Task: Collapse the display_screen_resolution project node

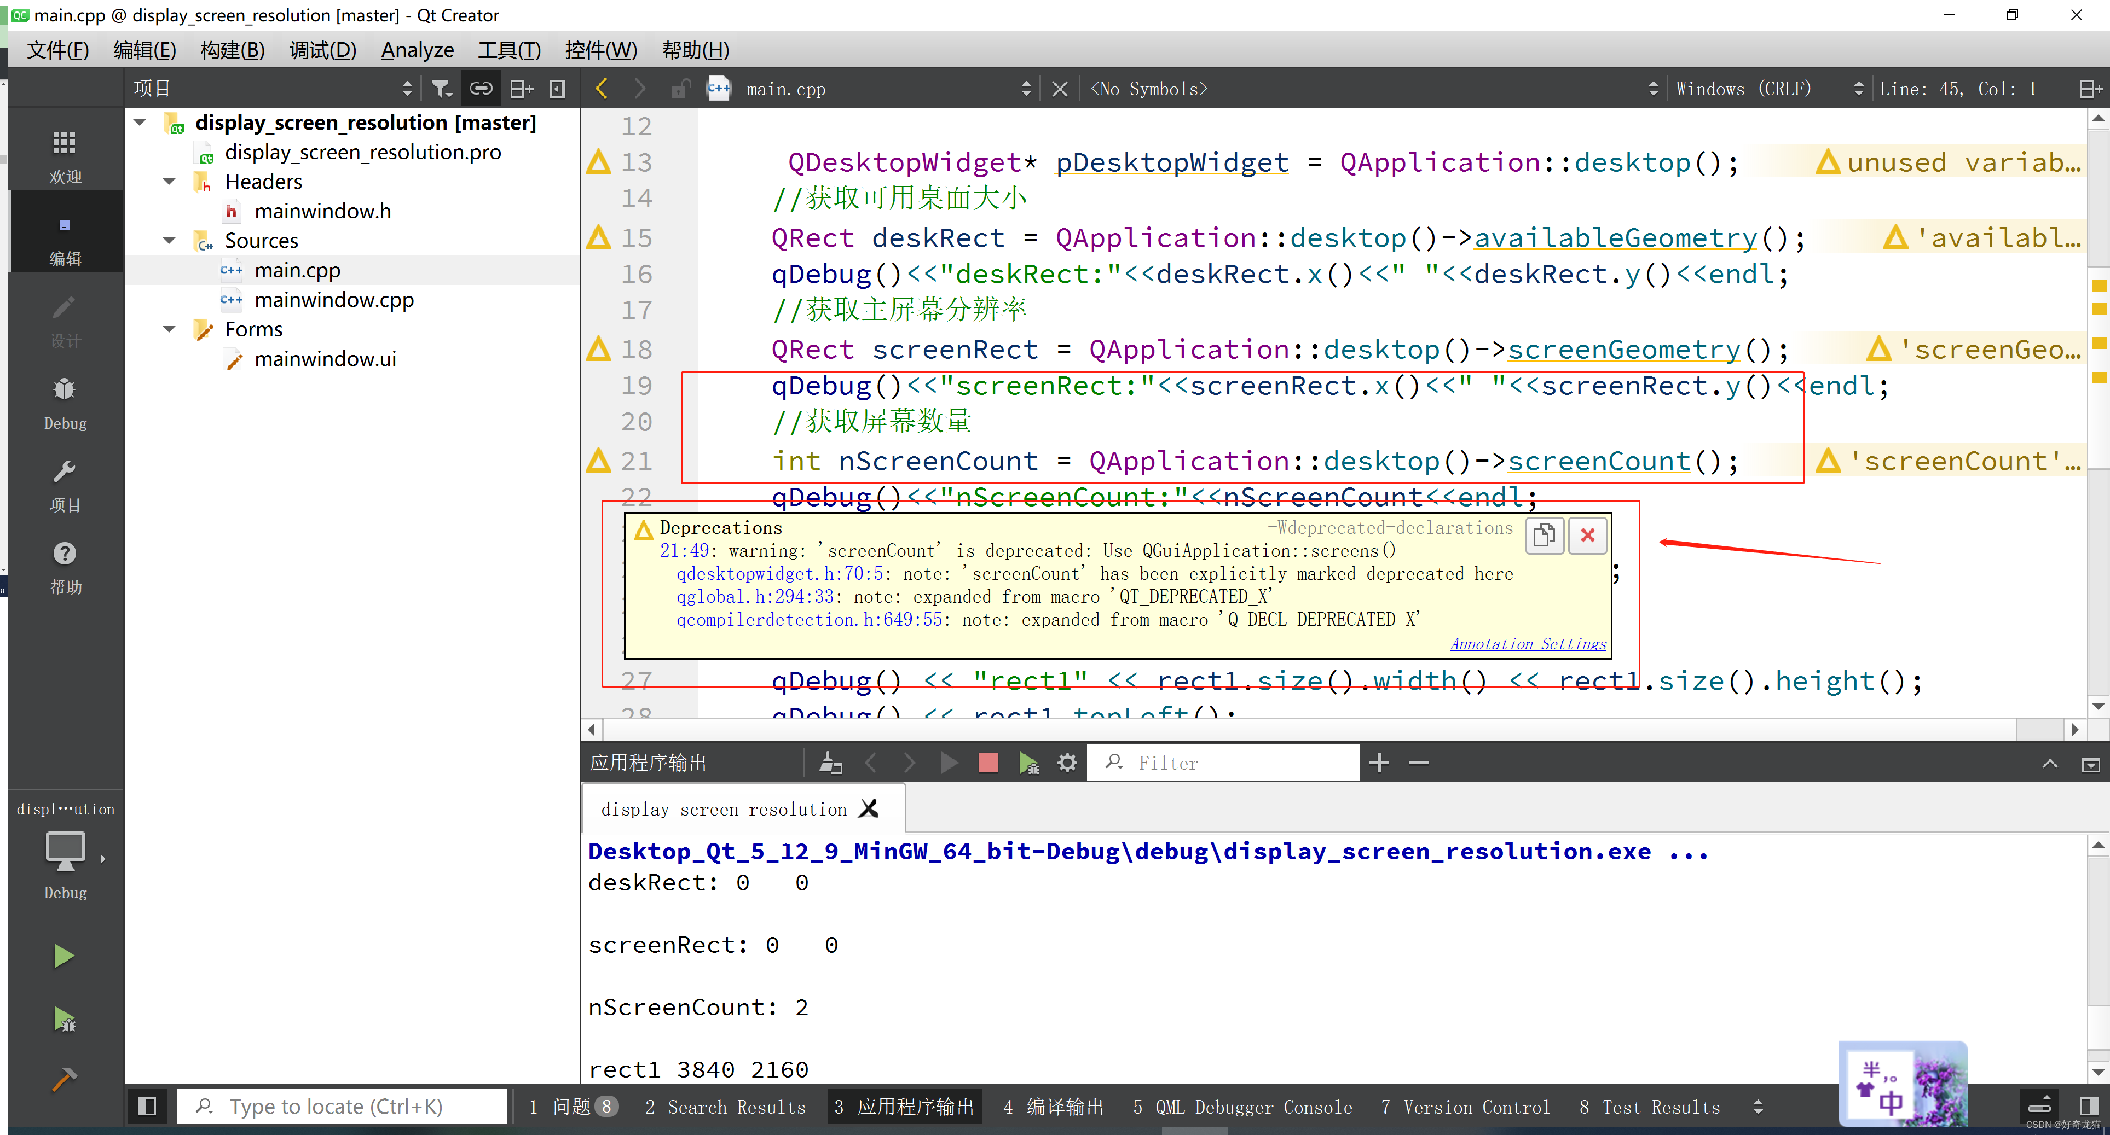Action: tap(140, 123)
